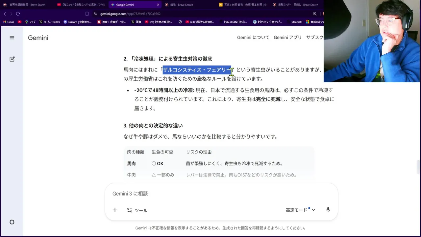
Task: Start a new chat with pencil icon
Action: tap(12, 59)
